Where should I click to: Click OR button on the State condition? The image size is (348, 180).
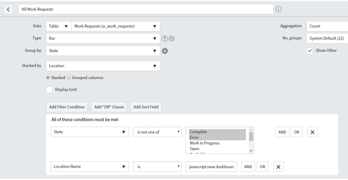296,132
